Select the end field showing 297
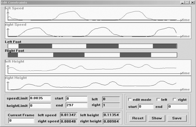 point(76,105)
